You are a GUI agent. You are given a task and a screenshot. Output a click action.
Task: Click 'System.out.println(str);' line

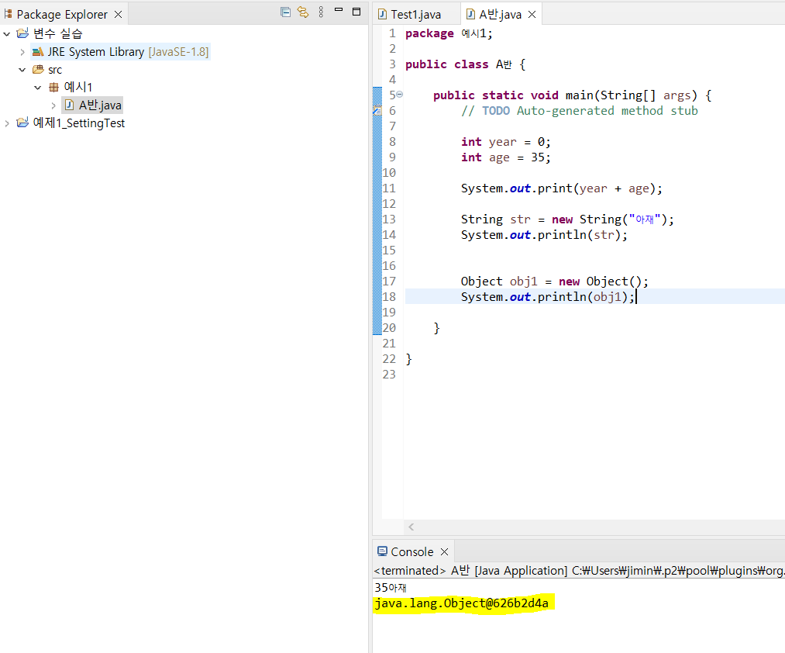[544, 235]
